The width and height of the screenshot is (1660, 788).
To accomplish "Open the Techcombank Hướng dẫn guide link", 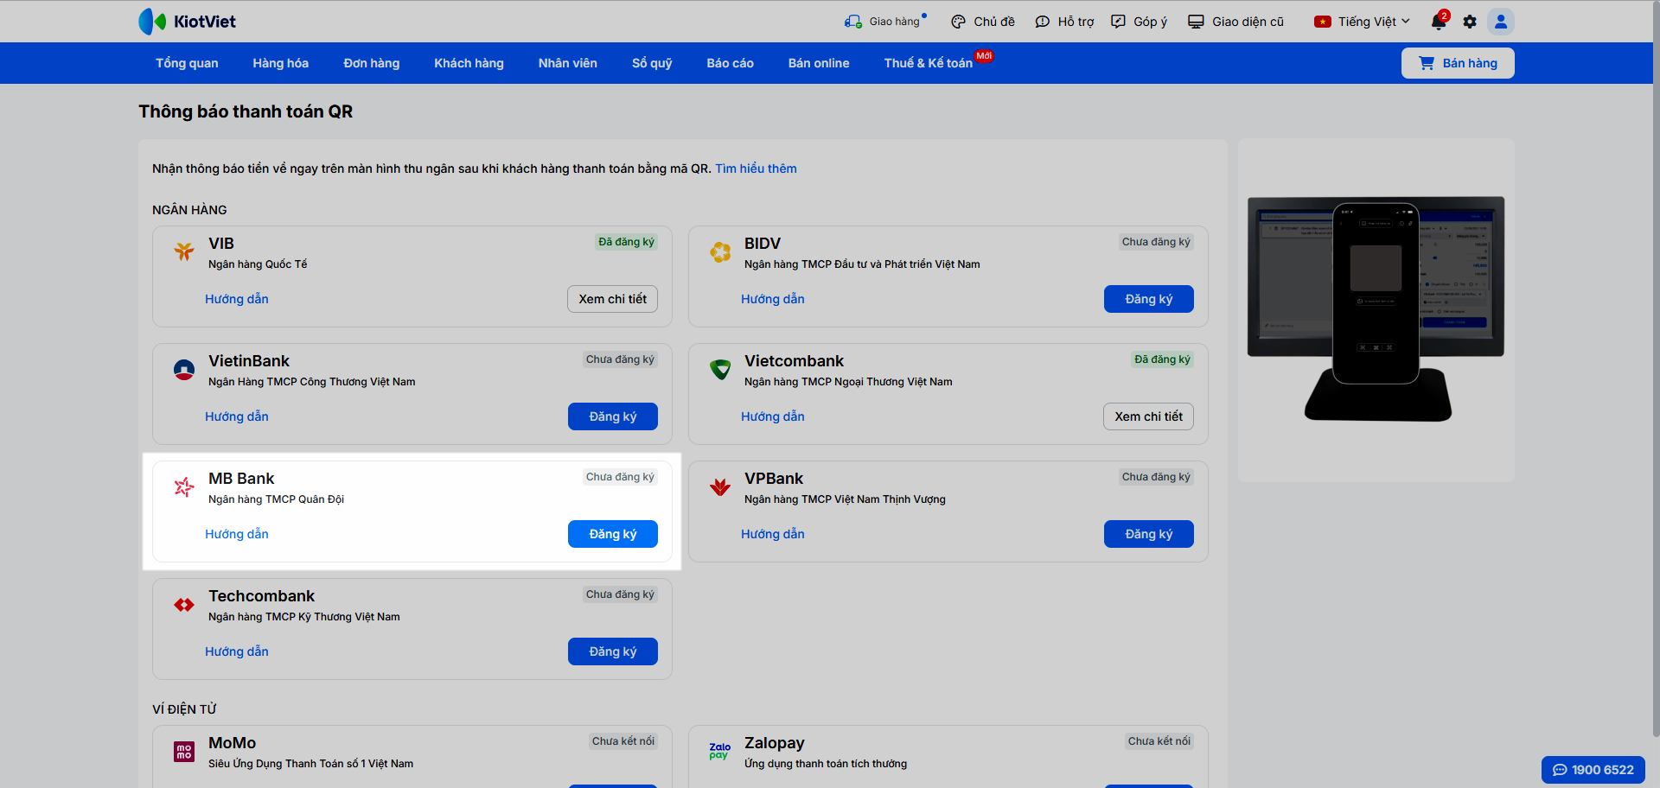I will click(x=237, y=651).
